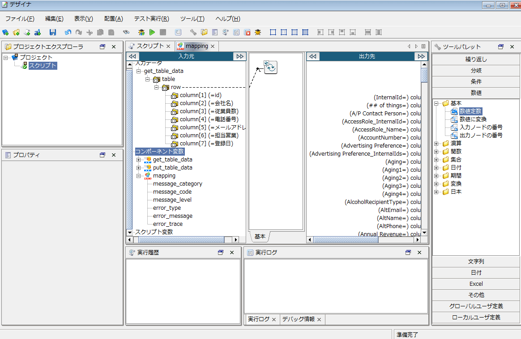
Task: Open search using the binoculars icon
Action: click(126, 32)
